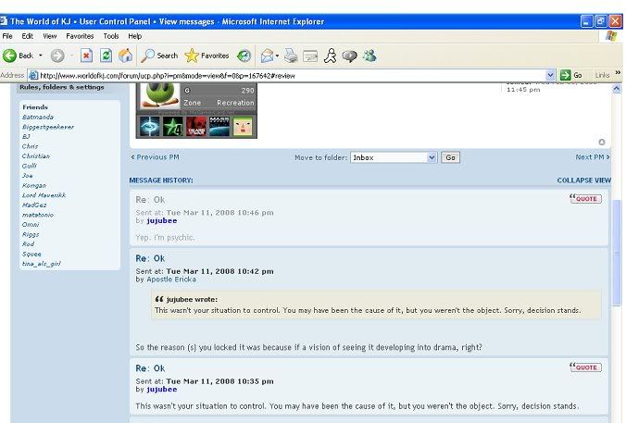Select friend Korgan in sidebar

34,185
